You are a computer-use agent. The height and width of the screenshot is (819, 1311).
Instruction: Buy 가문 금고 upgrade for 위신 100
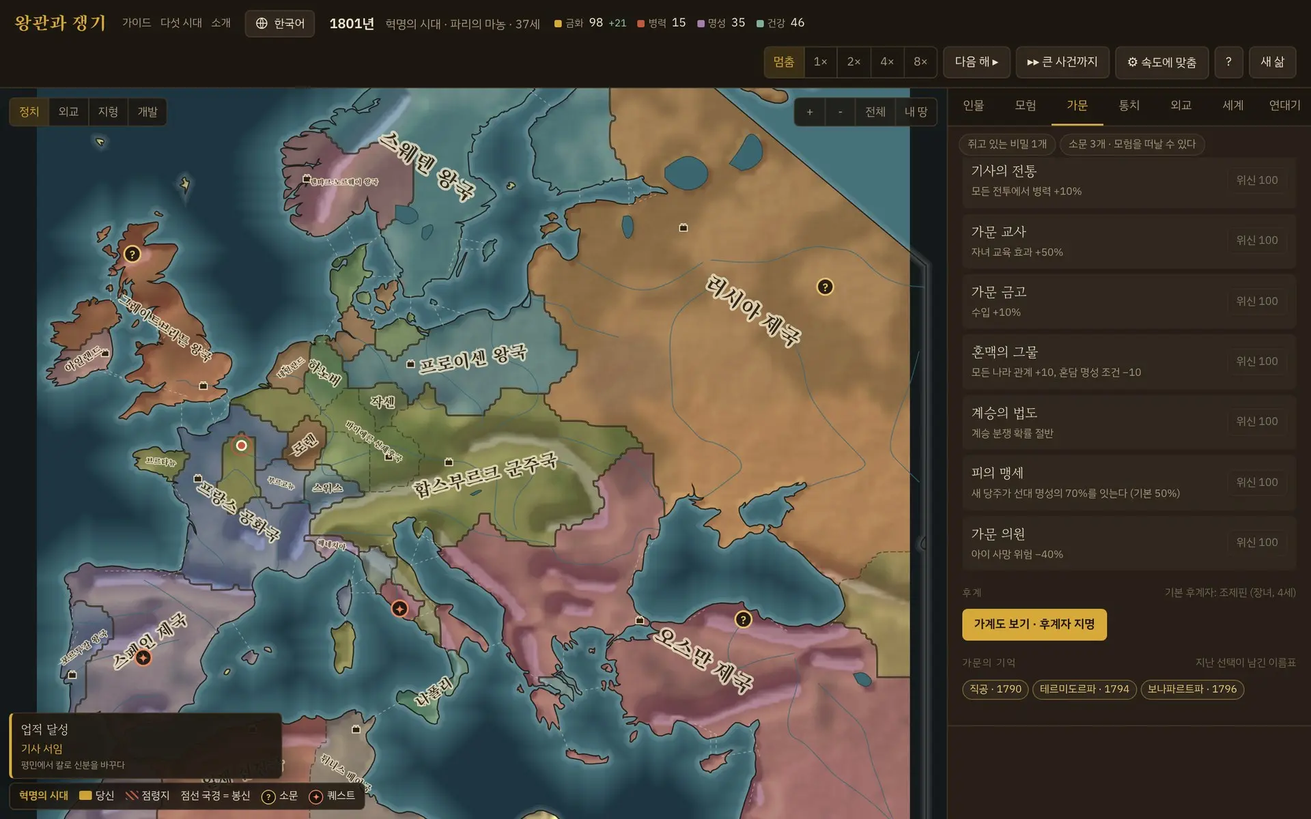pos(1257,301)
